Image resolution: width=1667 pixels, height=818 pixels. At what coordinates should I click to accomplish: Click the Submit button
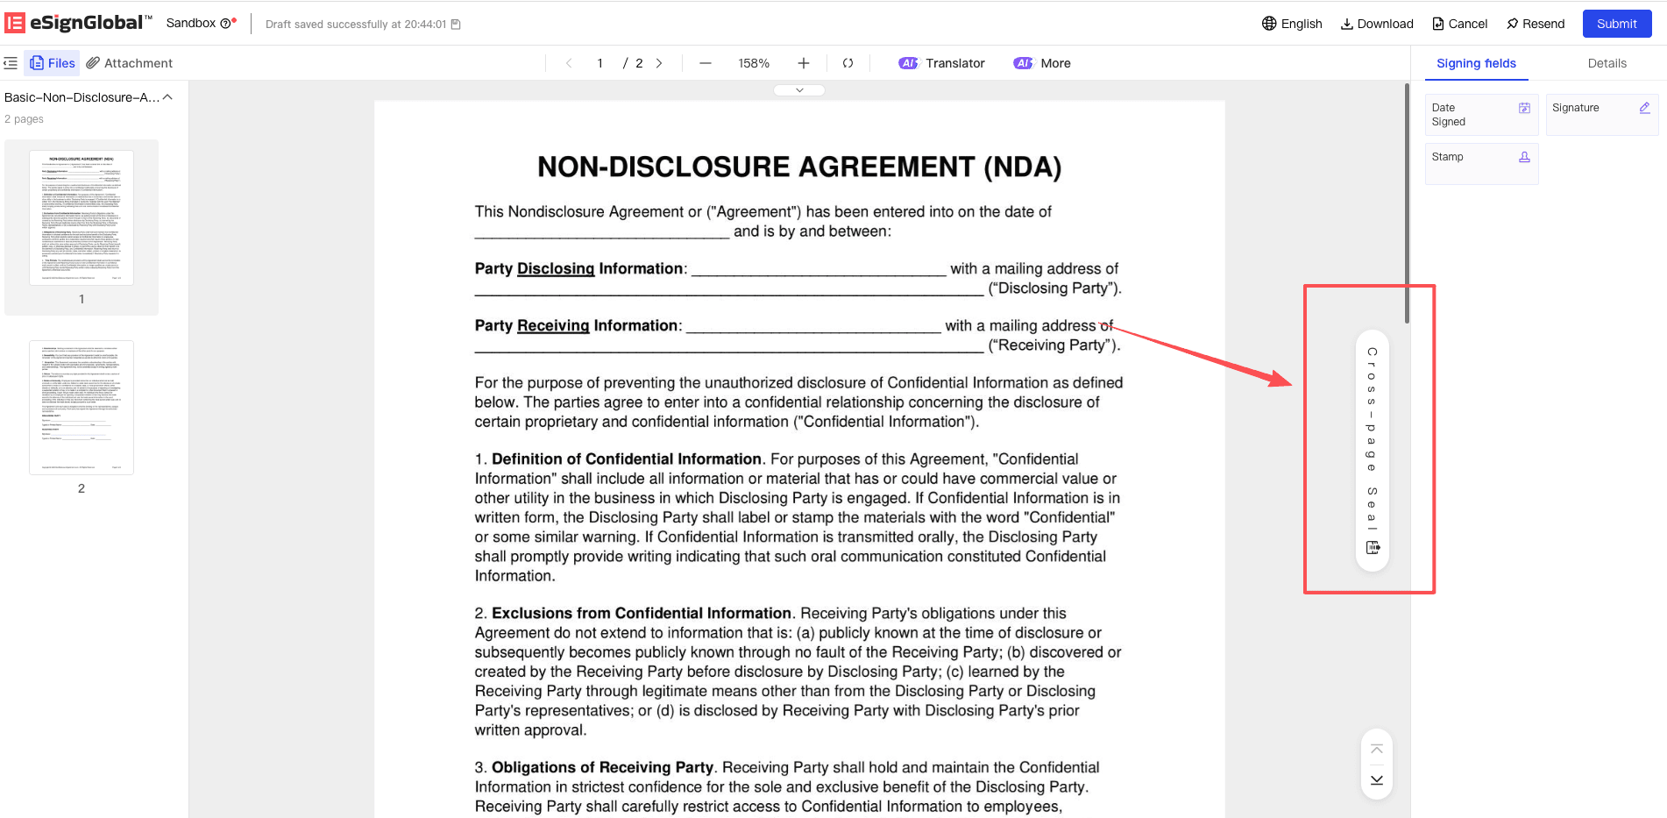(1616, 24)
